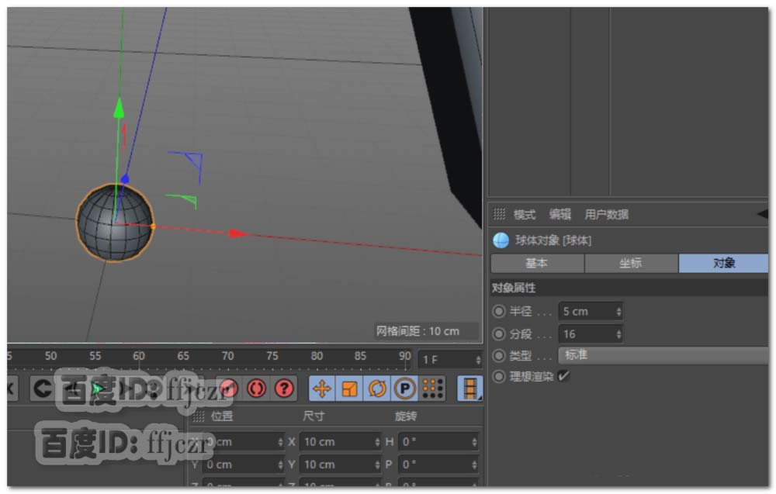Click the current frame 1 F field

(x=450, y=360)
